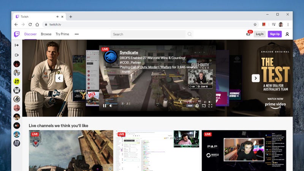Open the first live channel thumbnail
This screenshot has width=304, height=171.
point(71,150)
